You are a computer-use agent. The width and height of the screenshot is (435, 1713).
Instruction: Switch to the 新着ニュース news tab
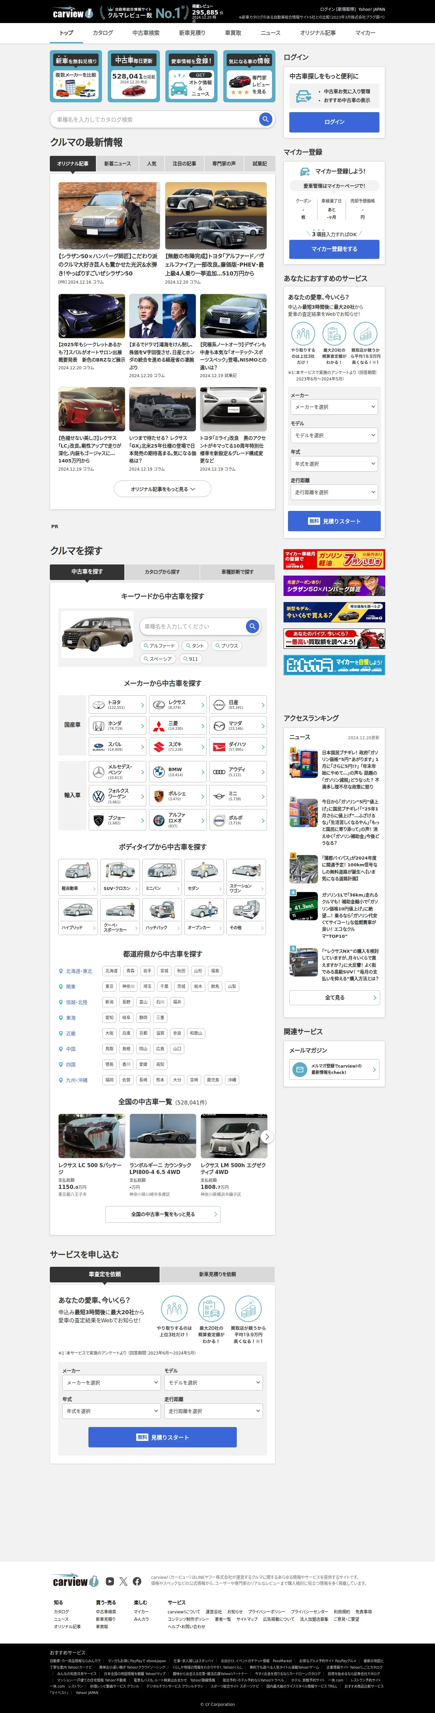pos(117,164)
